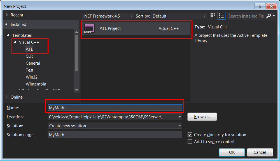Collapse the Templates tree node

(x=8, y=35)
